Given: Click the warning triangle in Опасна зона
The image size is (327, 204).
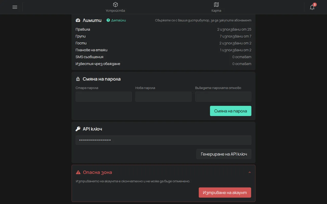Looking at the screenshot, I should [x=78, y=172].
